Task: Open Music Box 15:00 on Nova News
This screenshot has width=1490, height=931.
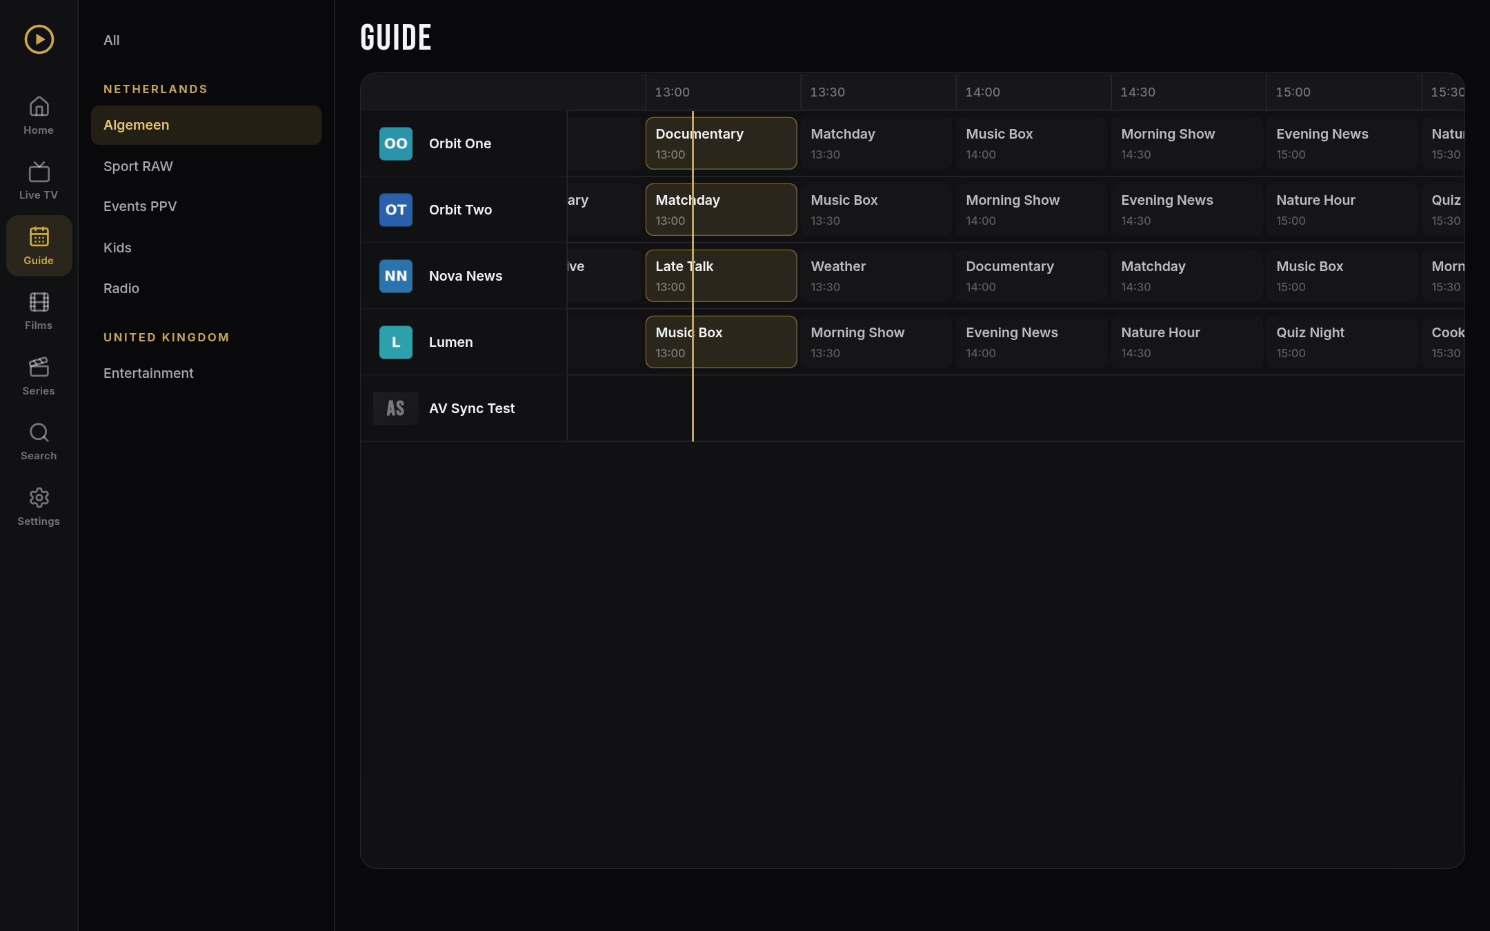Action: [1342, 276]
